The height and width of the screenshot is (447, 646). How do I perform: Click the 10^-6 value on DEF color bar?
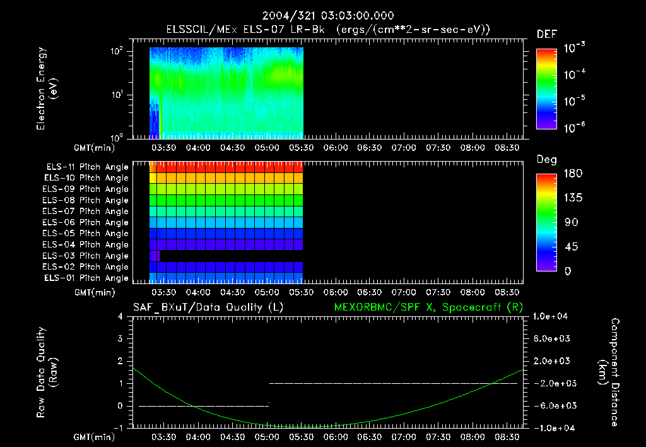coord(574,128)
